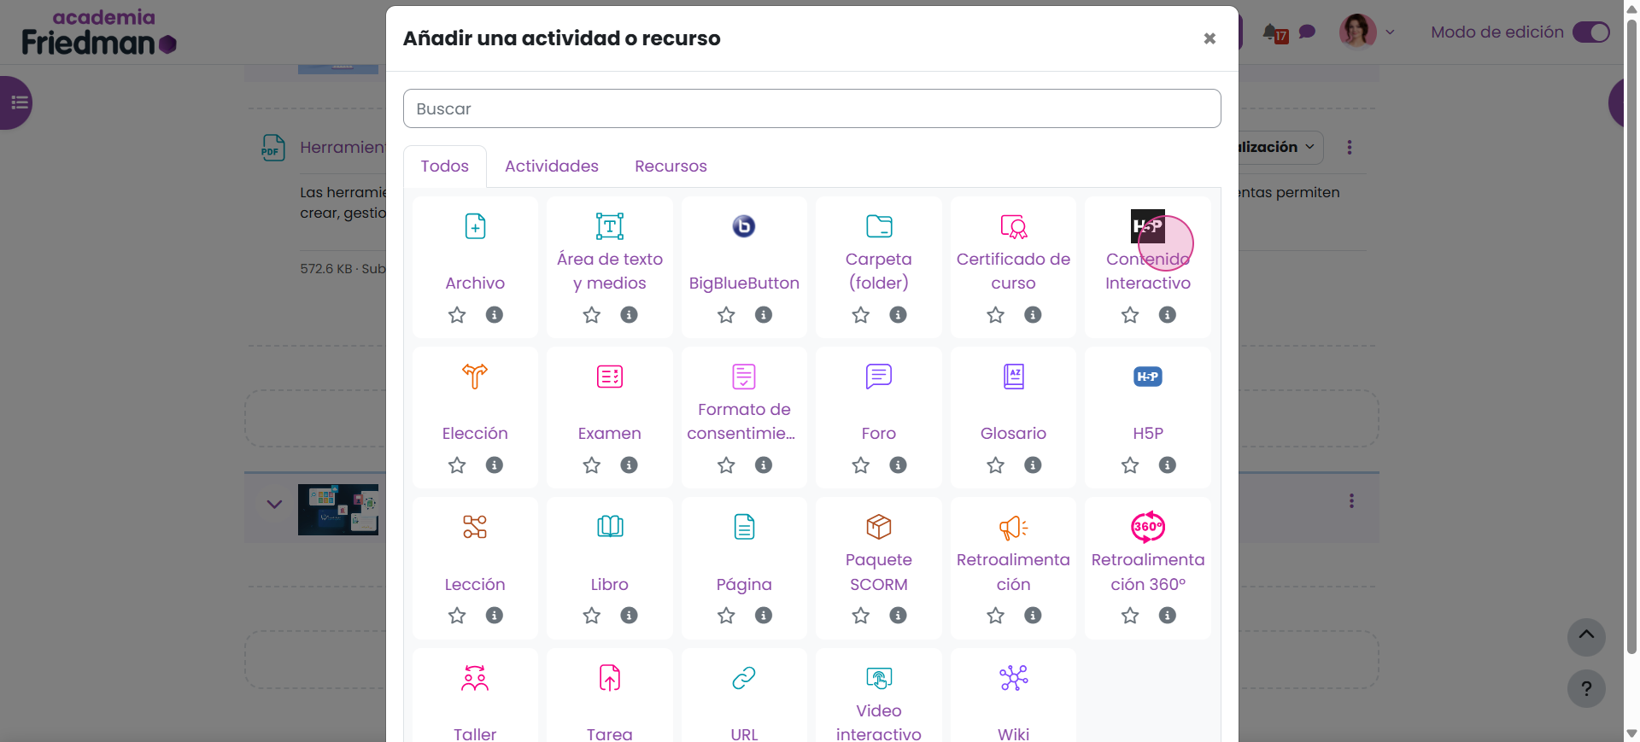Image resolution: width=1640 pixels, height=742 pixels.
Task: Switch to the Recursos tab
Action: click(x=671, y=167)
